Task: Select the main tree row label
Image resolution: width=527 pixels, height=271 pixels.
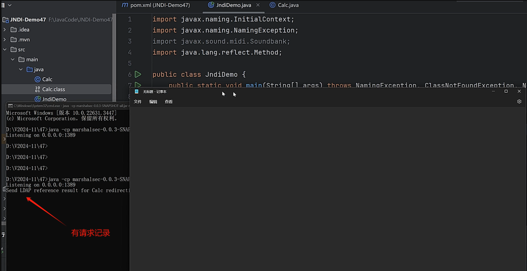Action: tap(32, 59)
